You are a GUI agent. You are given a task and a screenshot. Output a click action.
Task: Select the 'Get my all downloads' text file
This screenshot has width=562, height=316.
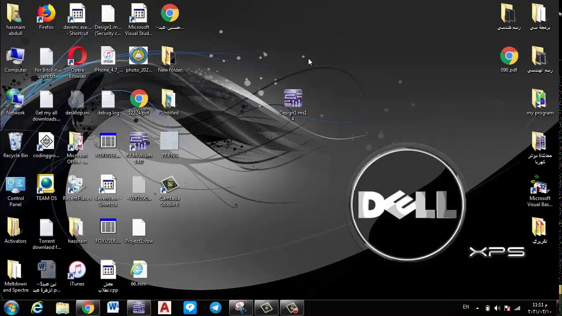click(x=46, y=106)
